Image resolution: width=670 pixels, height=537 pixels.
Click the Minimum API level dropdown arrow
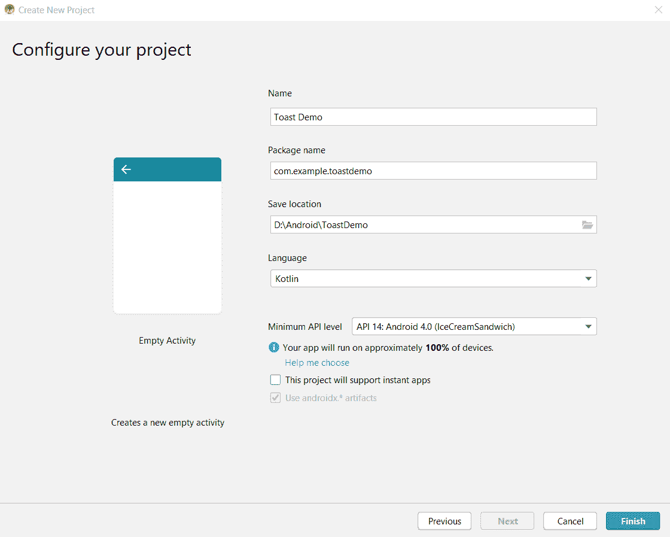[x=587, y=326]
